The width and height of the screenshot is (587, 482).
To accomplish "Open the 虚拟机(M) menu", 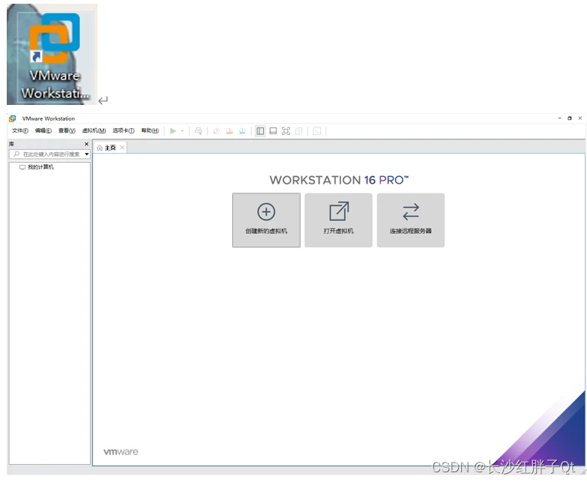I will (x=94, y=130).
